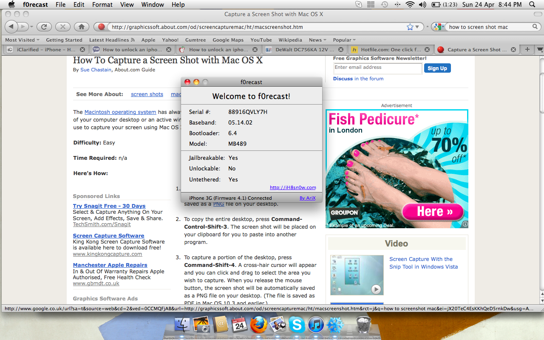Click the By AriX link in f0recast

point(307,198)
